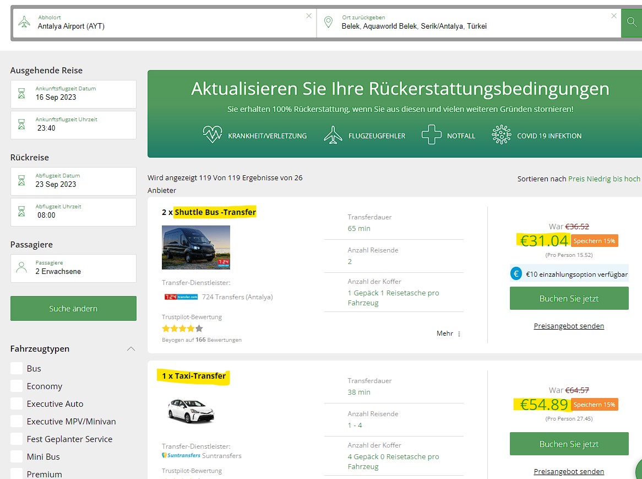Click the Covid 19 Infektion virus icon

tap(501, 135)
